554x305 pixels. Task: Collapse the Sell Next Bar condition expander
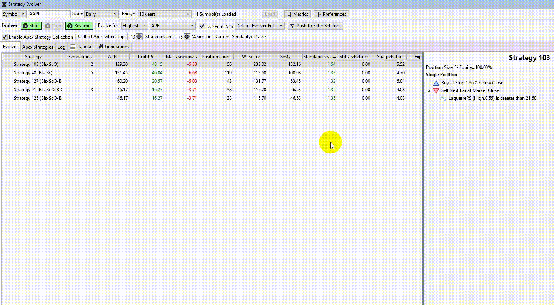point(428,91)
